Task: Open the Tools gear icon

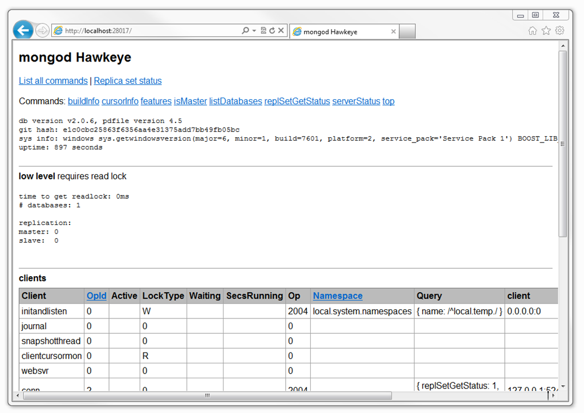Action: click(560, 31)
